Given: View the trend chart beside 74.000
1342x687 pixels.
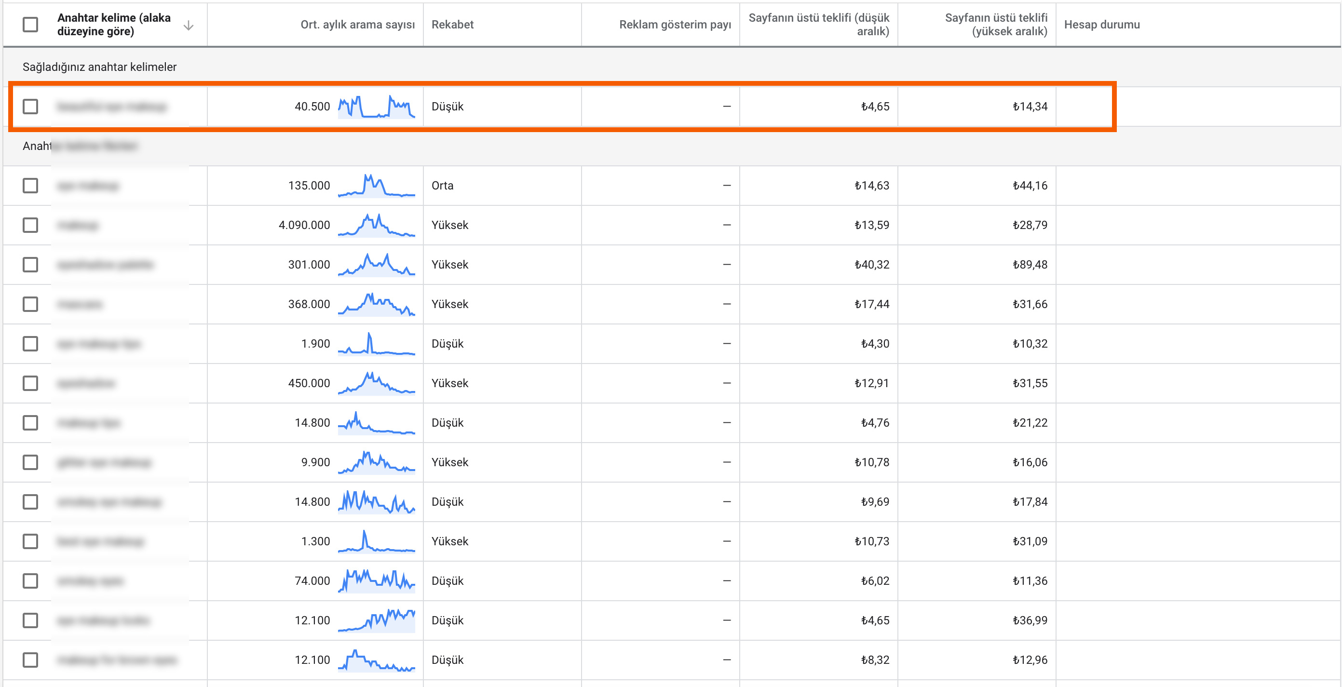Looking at the screenshot, I should [x=376, y=581].
